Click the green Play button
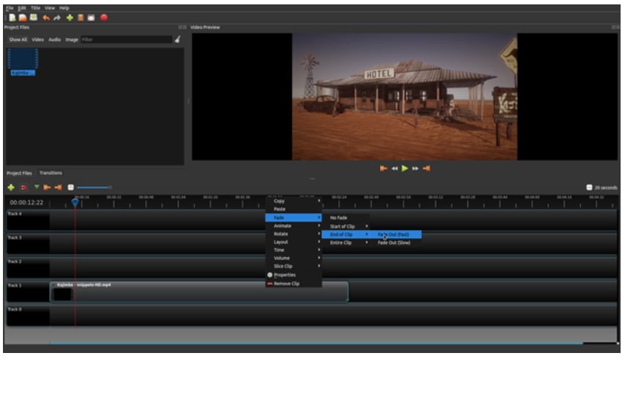 tap(405, 168)
